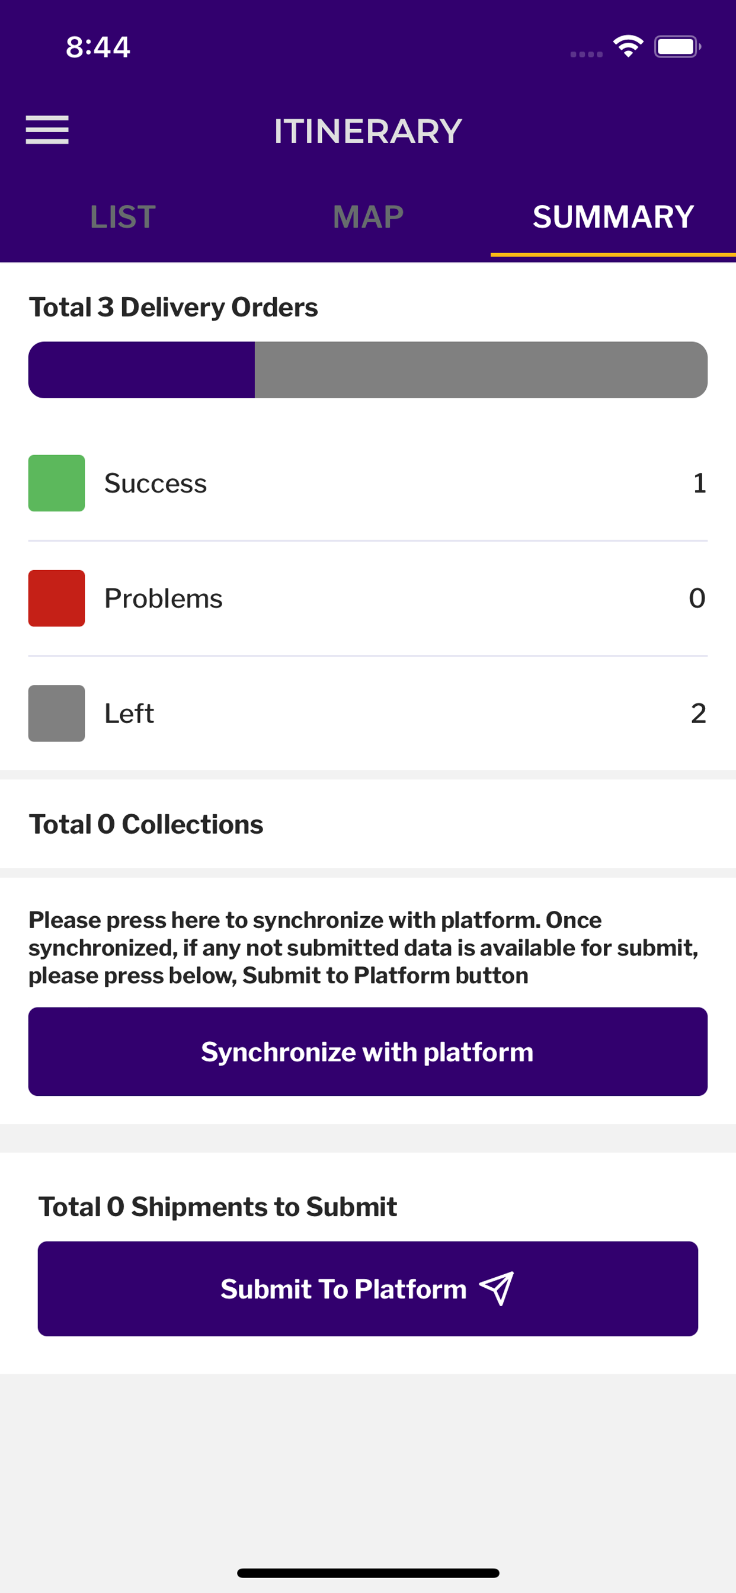Screen dimensions: 736x1593
Task: Tap the Left count row
Action: [x=368, y=713]
